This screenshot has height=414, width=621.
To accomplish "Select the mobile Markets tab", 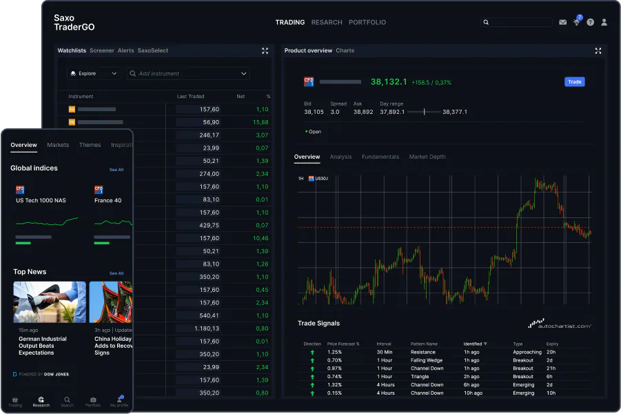I will click(x=58, y=145).
